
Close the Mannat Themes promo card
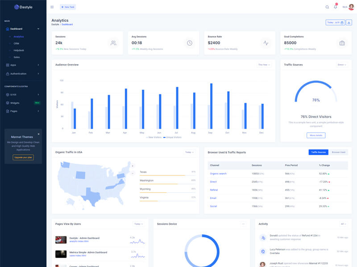click(x=38, y=134)
